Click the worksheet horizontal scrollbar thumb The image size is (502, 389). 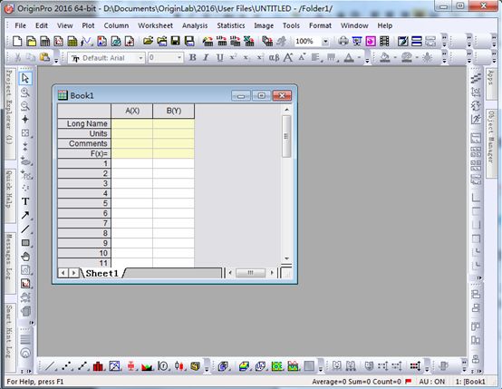(250, 273)
